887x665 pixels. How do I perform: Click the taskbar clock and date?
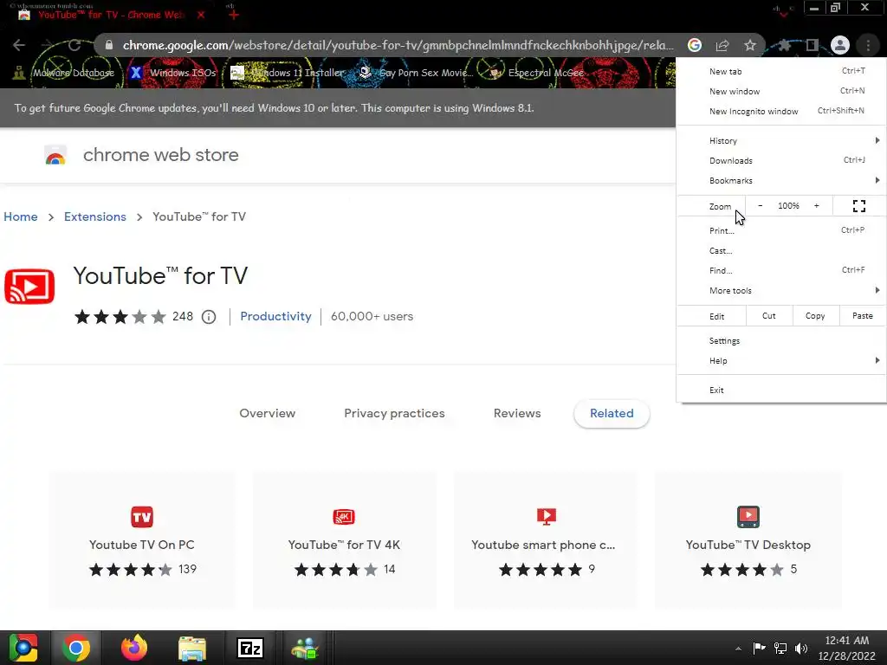coord(847,648)
